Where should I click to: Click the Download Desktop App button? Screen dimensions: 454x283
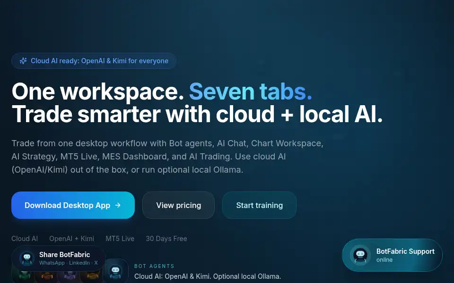[73, 205]
